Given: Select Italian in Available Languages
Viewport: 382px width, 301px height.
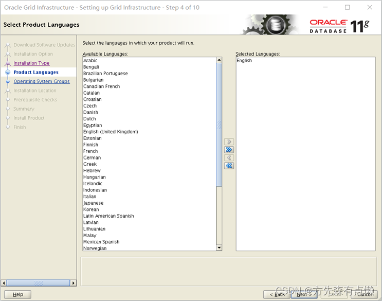Looking at the screenshot, I should tap(149, 197).
